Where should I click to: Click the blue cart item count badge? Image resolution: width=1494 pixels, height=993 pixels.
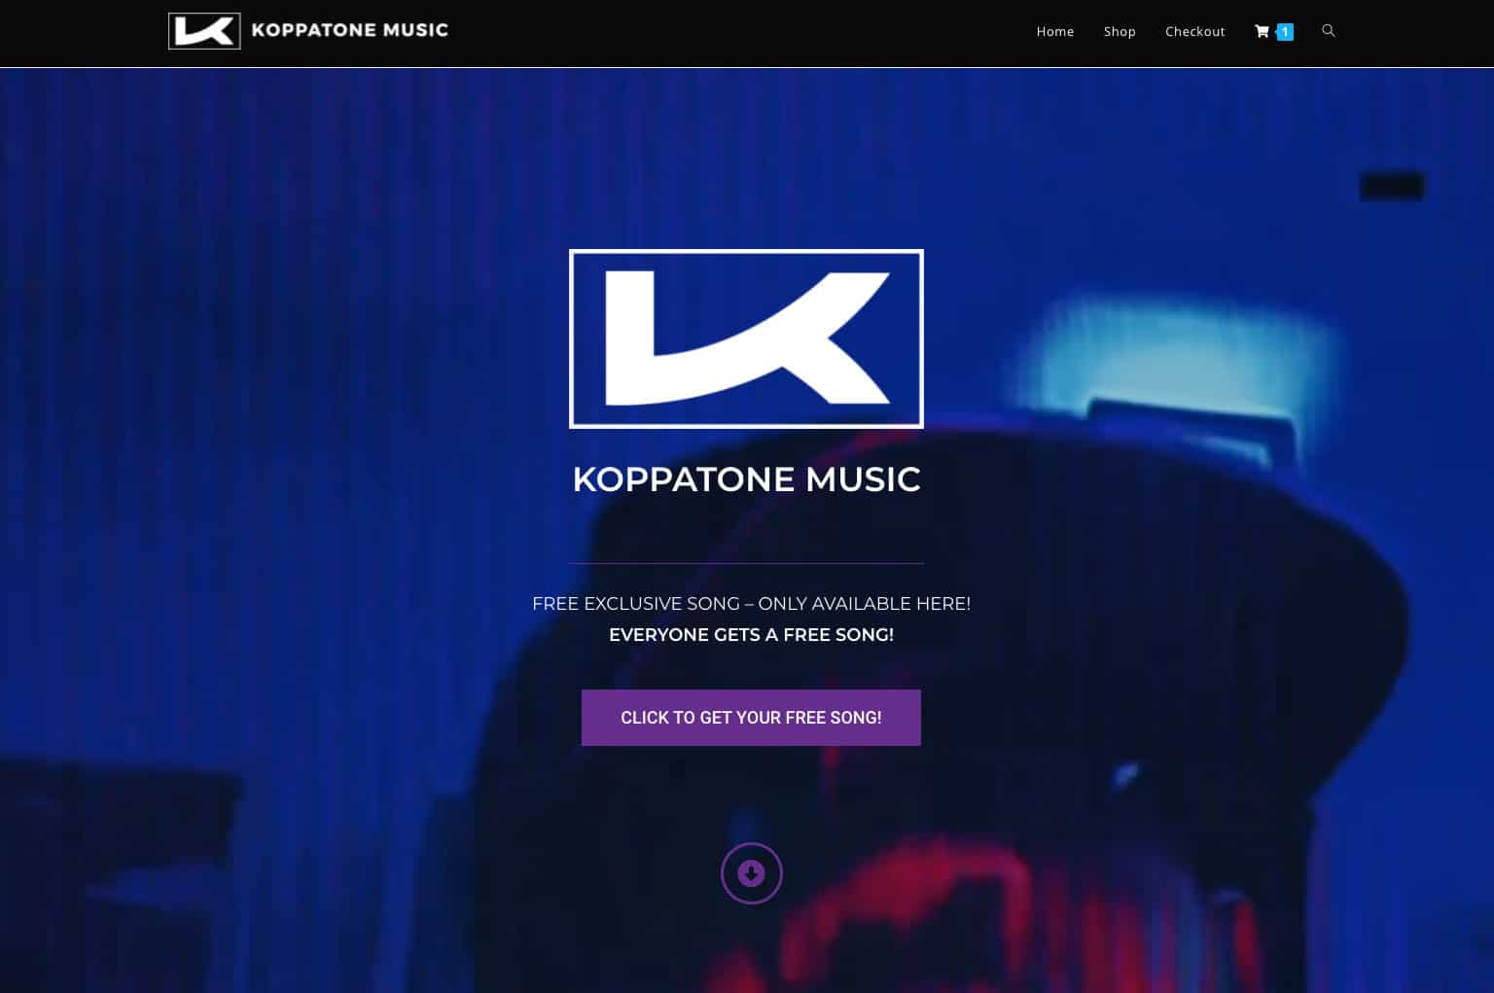click(x=1285, y=32)
